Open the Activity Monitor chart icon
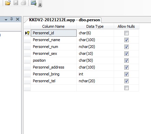The width and height of the screenshot is (151, 134). click(x=34, y=3)
